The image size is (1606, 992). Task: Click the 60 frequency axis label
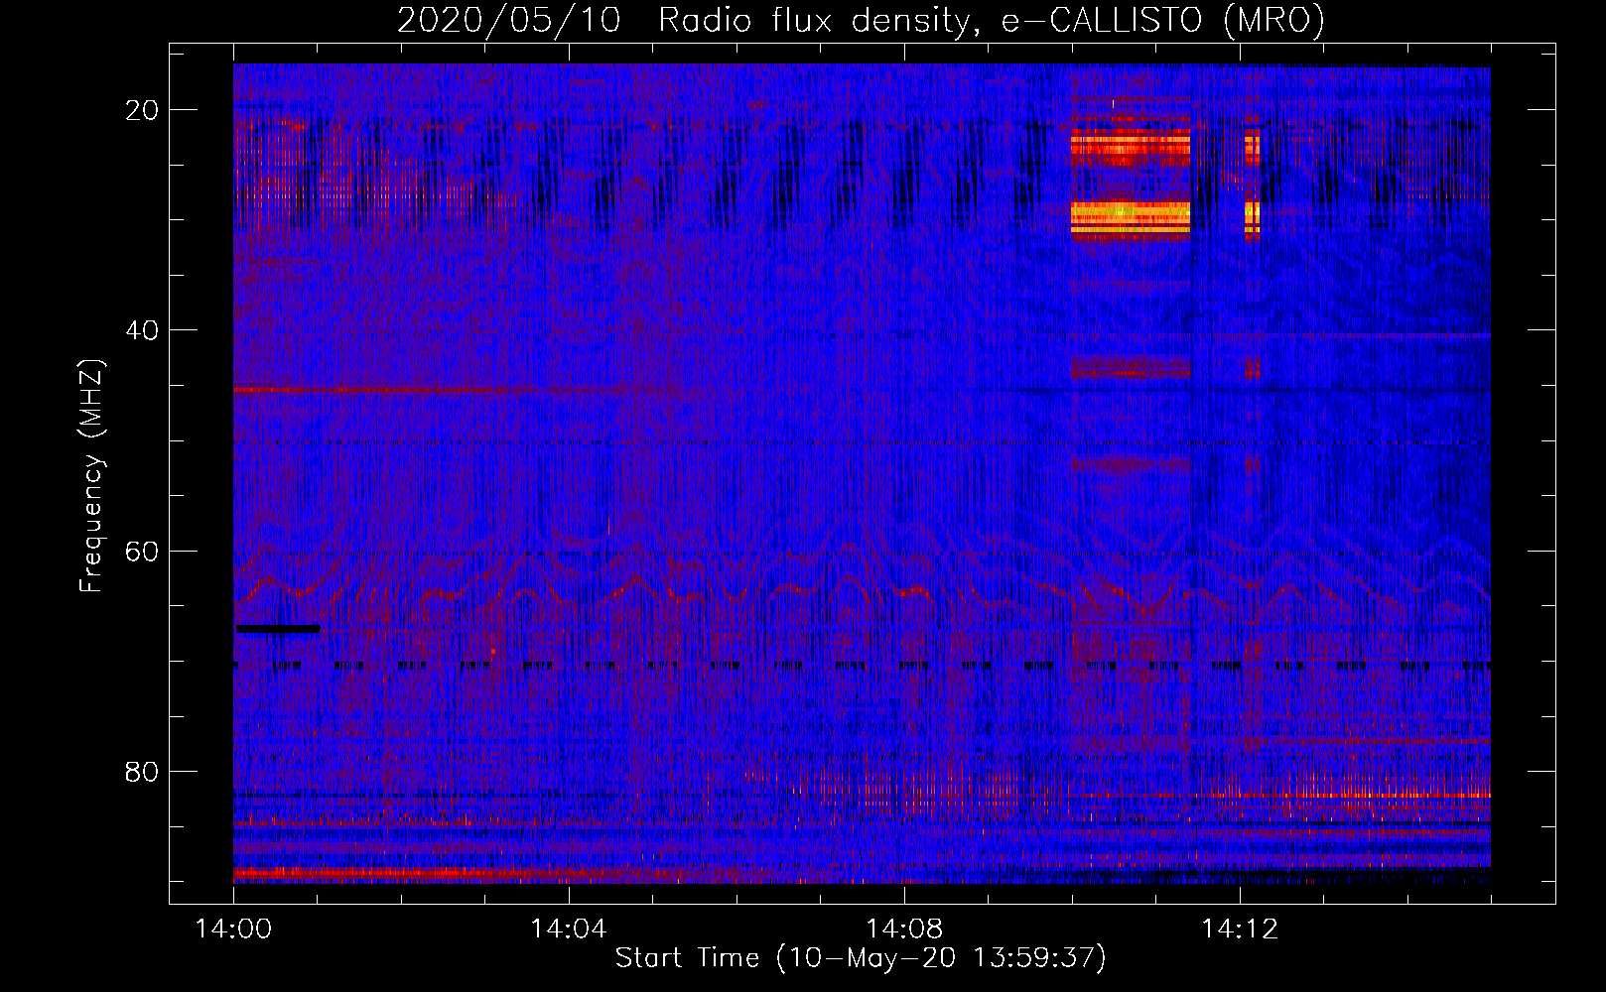click(142, 551)
